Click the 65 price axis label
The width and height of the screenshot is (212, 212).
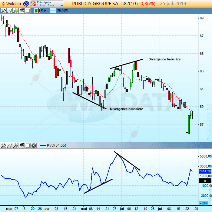click(201, 54)
